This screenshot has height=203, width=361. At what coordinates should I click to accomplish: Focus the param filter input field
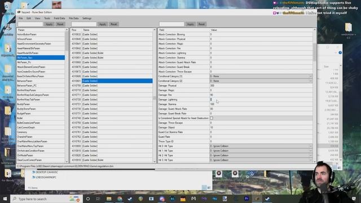[30, 24]
